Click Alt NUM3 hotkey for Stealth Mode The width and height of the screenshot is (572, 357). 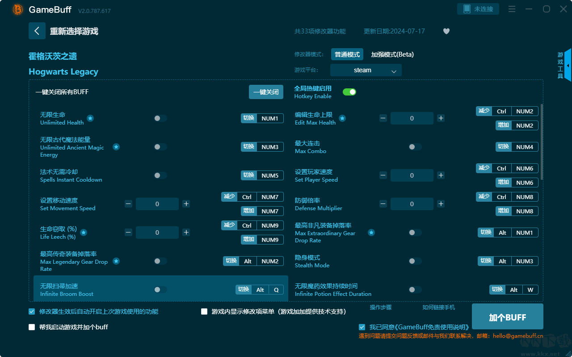pyautogui.click(x=508, y=261)
